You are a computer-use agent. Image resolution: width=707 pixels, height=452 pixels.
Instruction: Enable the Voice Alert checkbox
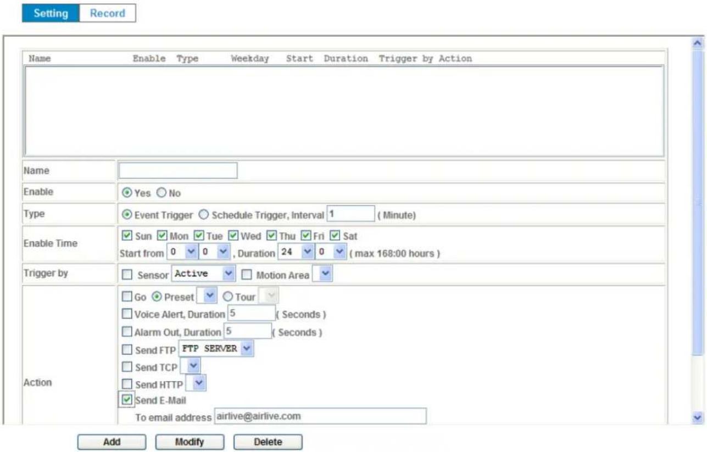point(126,315)
